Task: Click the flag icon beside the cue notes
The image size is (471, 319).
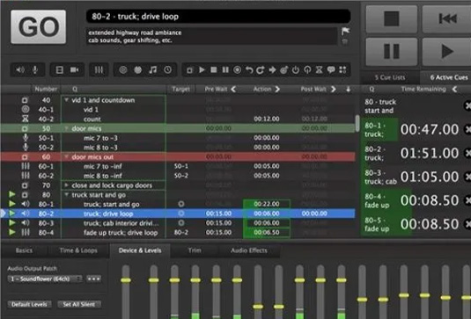Action: (345, 31)
